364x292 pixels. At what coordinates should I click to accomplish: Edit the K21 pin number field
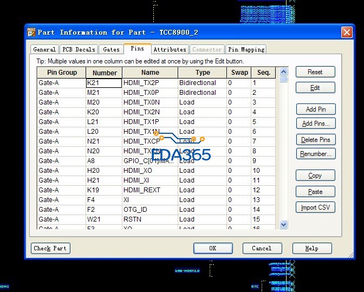pyautogui.click(x=104, y=83)
